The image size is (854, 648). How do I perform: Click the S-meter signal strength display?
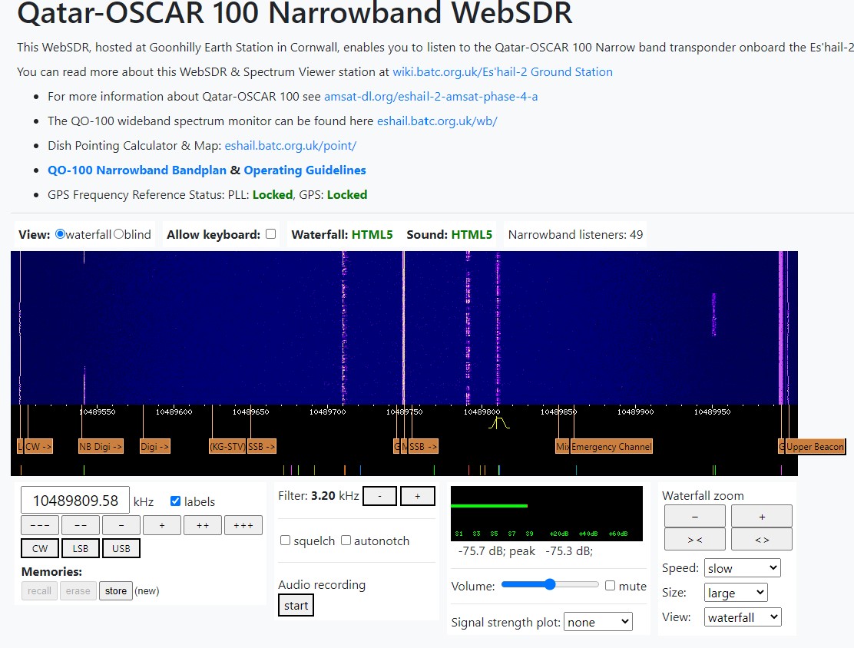tap(547, 514)
